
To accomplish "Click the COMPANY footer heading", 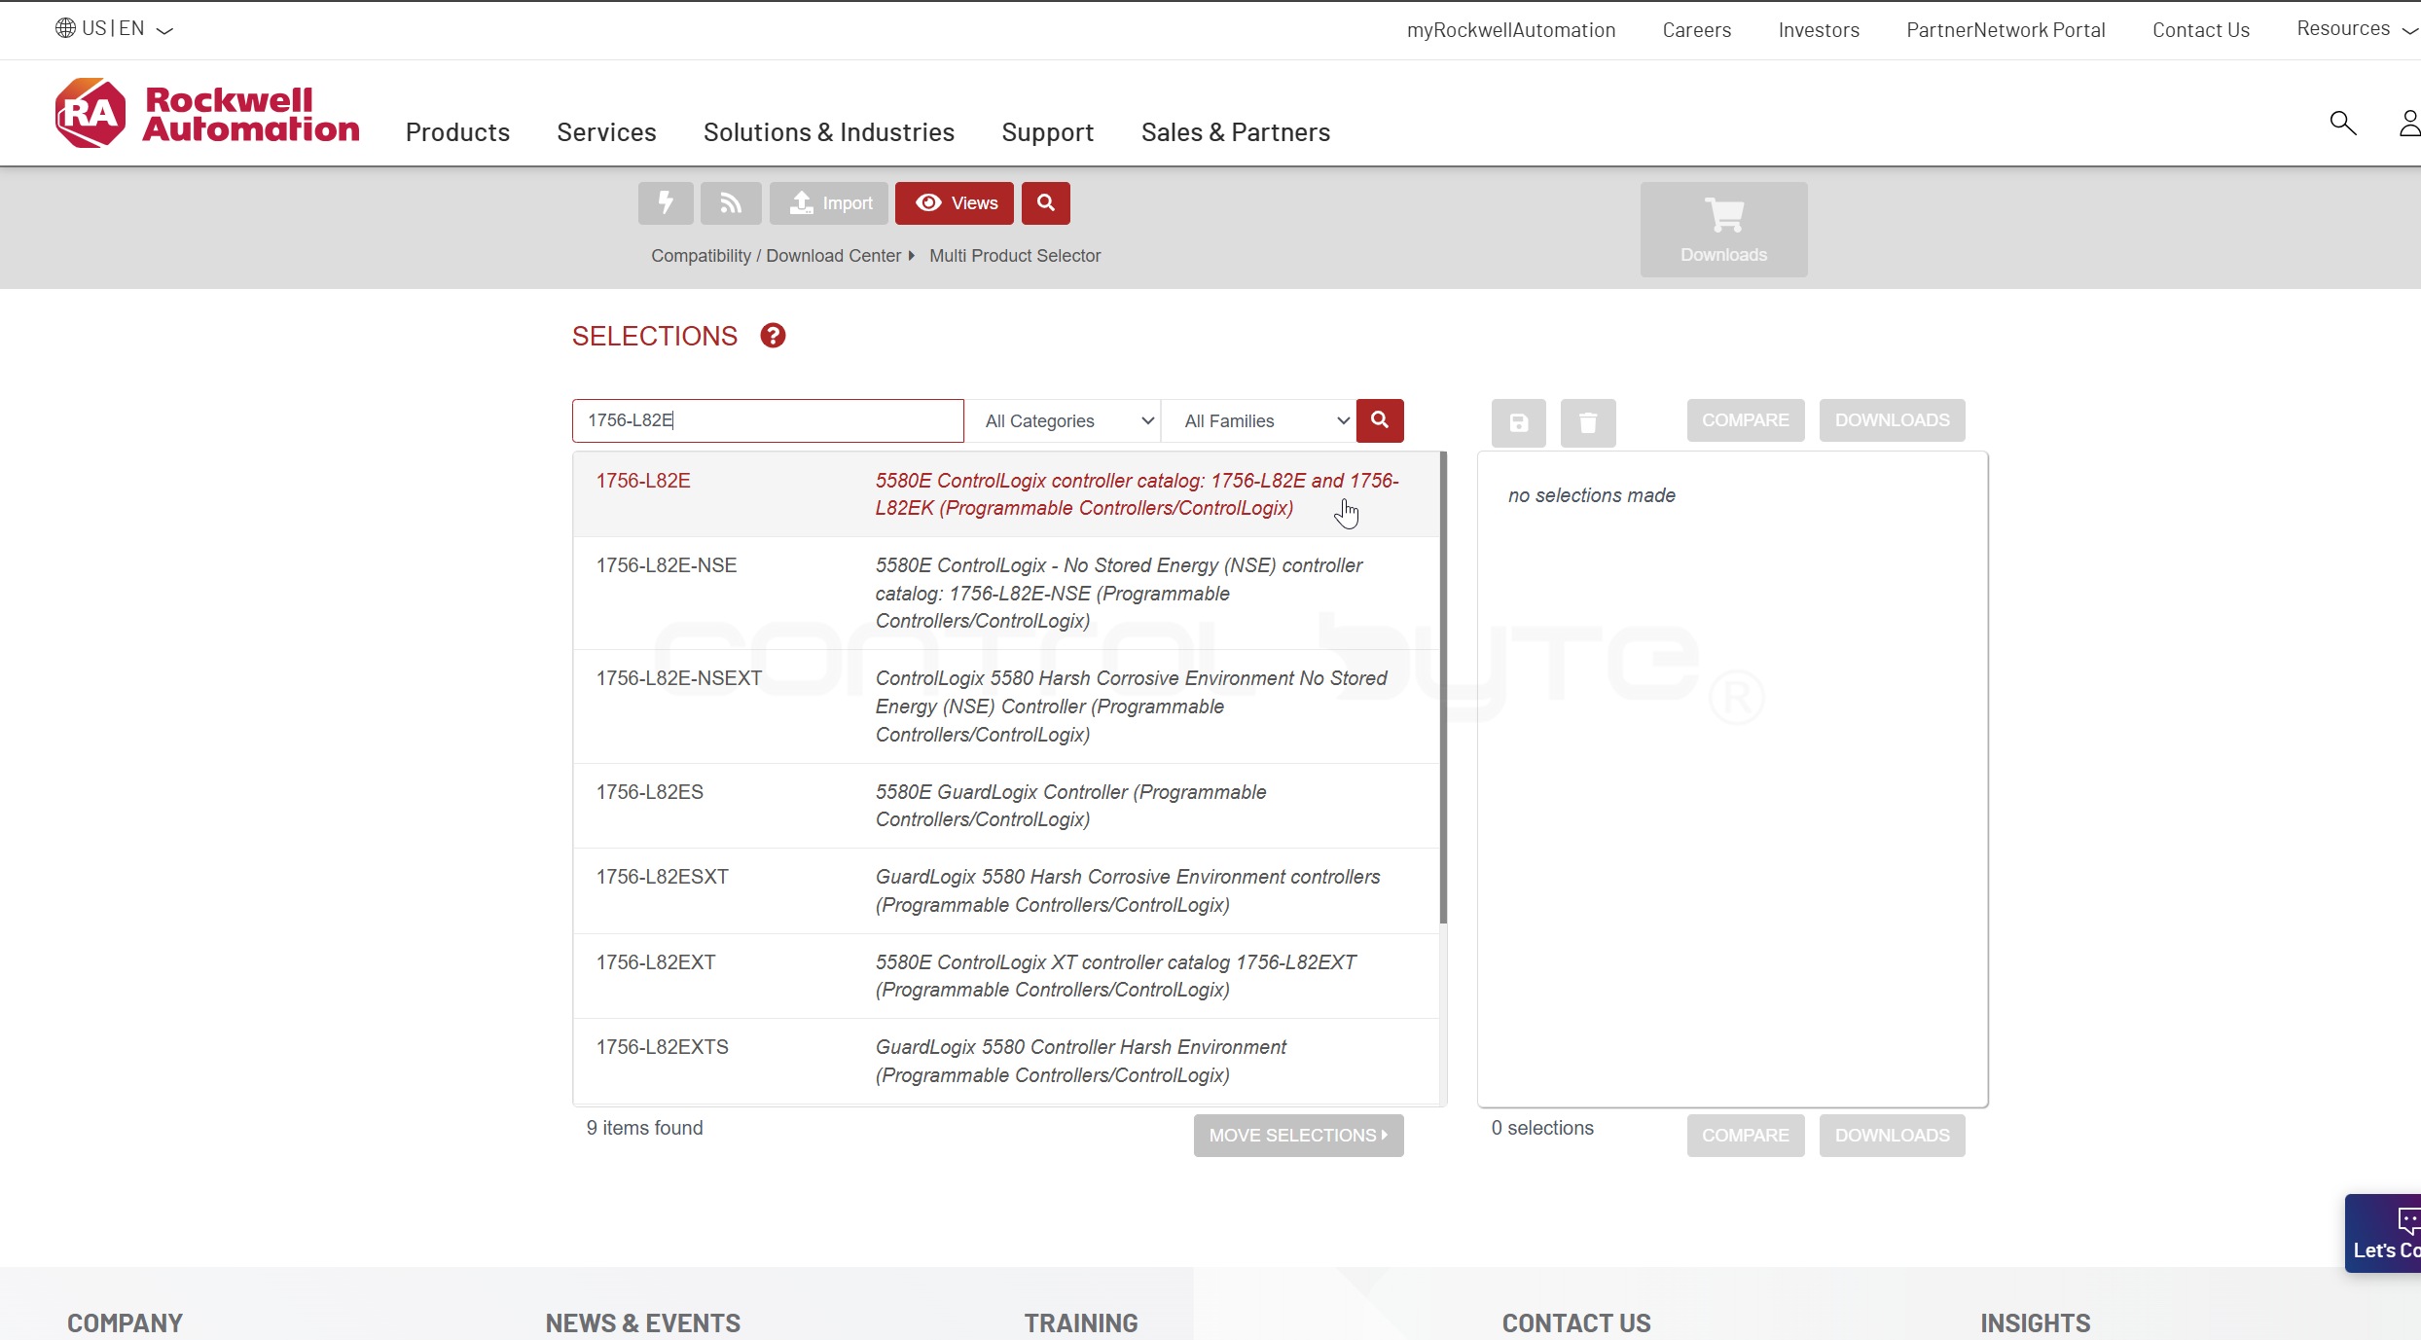I will coord(125,1323).
